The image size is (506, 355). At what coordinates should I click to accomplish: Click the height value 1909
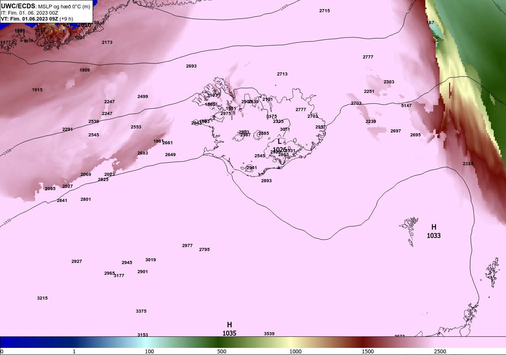point(85,70)
